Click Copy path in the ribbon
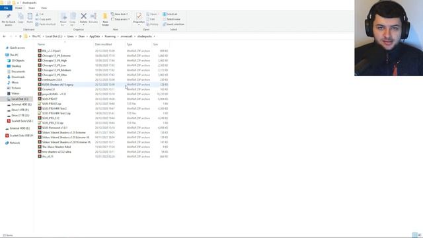 point(43,19)
